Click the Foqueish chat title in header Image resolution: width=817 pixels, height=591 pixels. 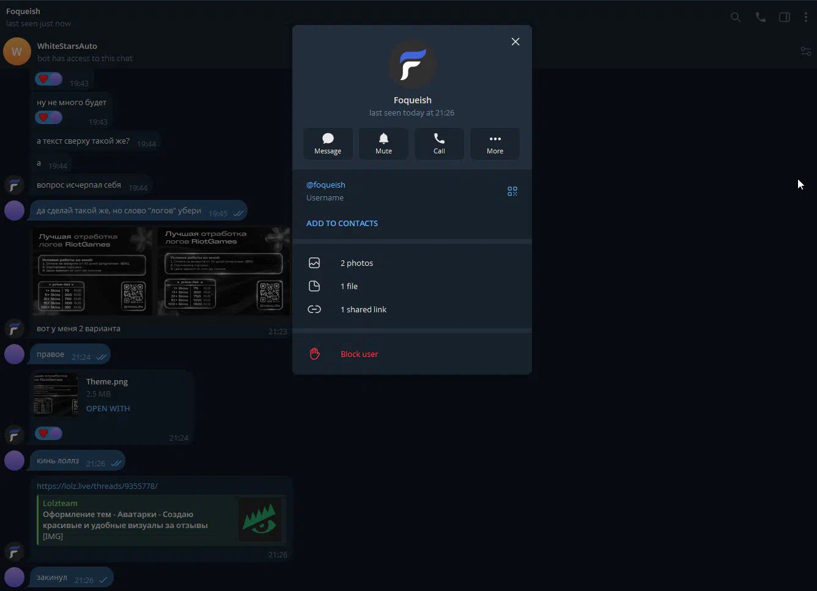23,11
